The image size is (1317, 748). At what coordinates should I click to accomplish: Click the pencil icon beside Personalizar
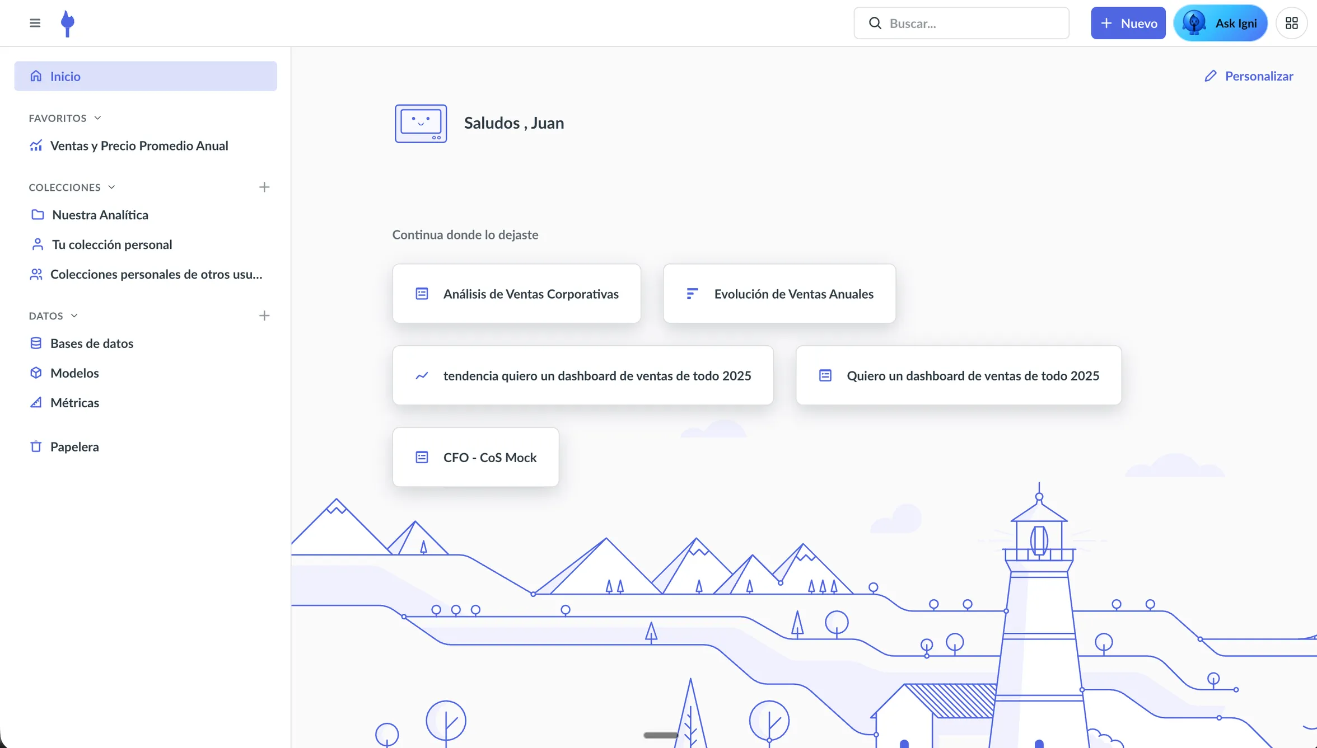(1211, 76)
